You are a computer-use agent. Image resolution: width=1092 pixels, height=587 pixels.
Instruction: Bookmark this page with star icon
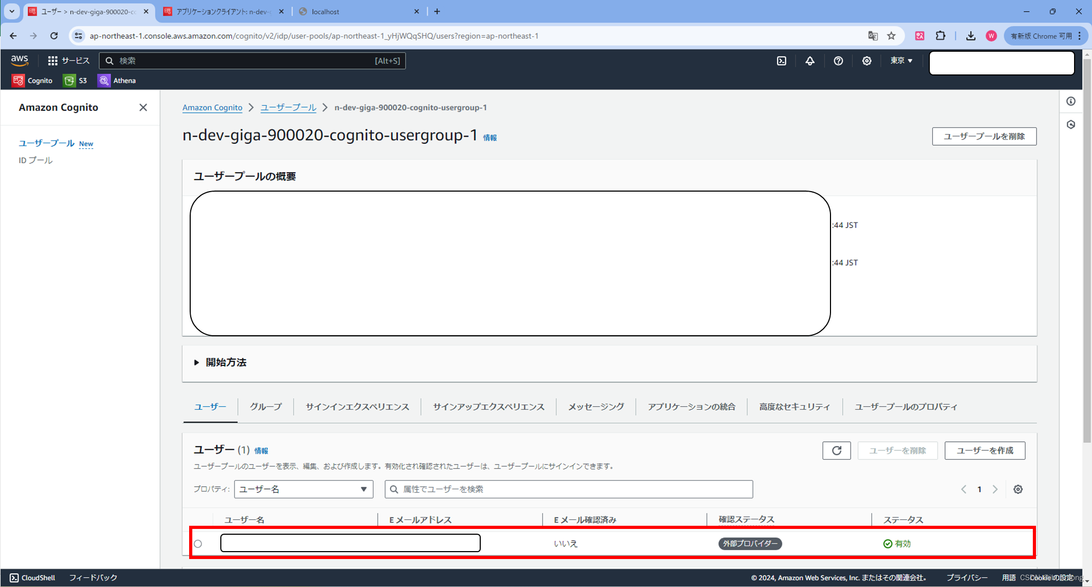pyautogui.click(x=891, y=36)
